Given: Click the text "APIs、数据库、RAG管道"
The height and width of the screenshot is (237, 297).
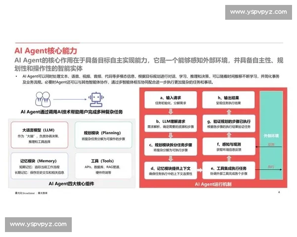Looking at the screenshot, I should tap(102, 167).
